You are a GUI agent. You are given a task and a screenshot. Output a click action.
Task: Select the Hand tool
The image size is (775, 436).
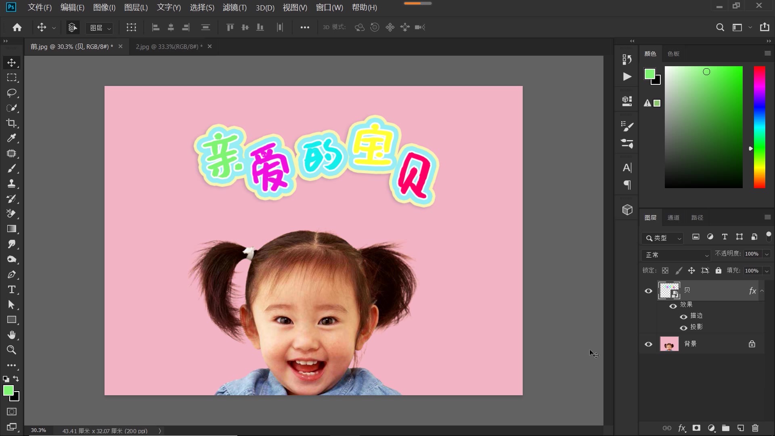click(12, 335)
